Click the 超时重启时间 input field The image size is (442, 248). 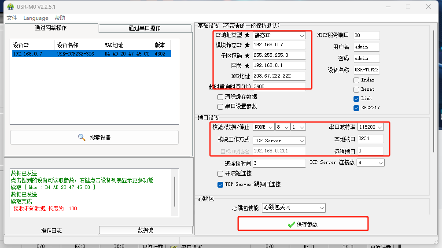tap(279, 86)
